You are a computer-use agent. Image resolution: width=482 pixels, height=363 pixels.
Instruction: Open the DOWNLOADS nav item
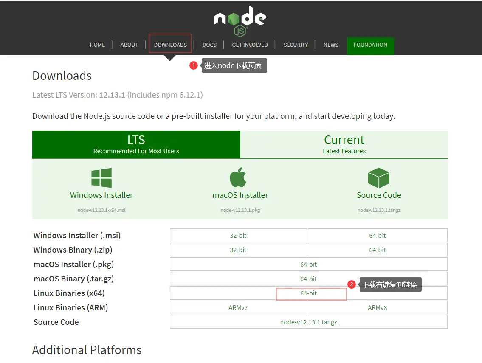click(170, 45)
